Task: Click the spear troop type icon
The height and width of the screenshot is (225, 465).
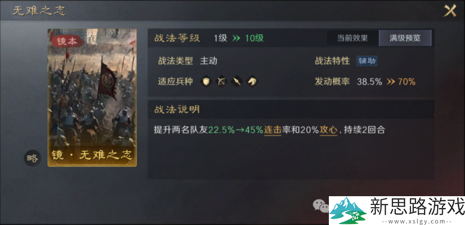Action: [237, 81]
